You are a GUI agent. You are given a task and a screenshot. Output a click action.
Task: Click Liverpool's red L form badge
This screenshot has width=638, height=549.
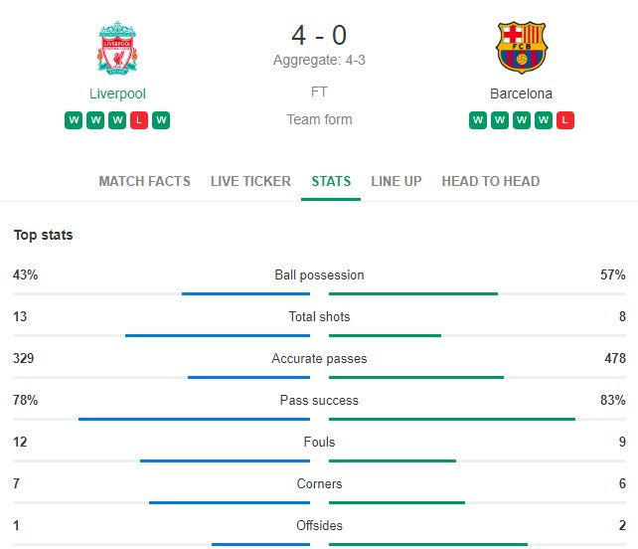point(139,120)
